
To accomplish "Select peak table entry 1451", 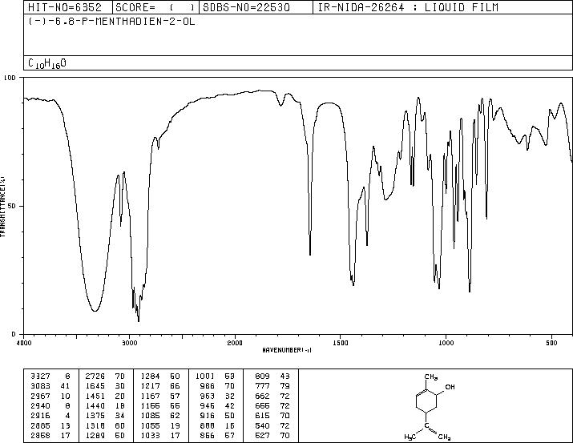I will [x=95, y=396].
